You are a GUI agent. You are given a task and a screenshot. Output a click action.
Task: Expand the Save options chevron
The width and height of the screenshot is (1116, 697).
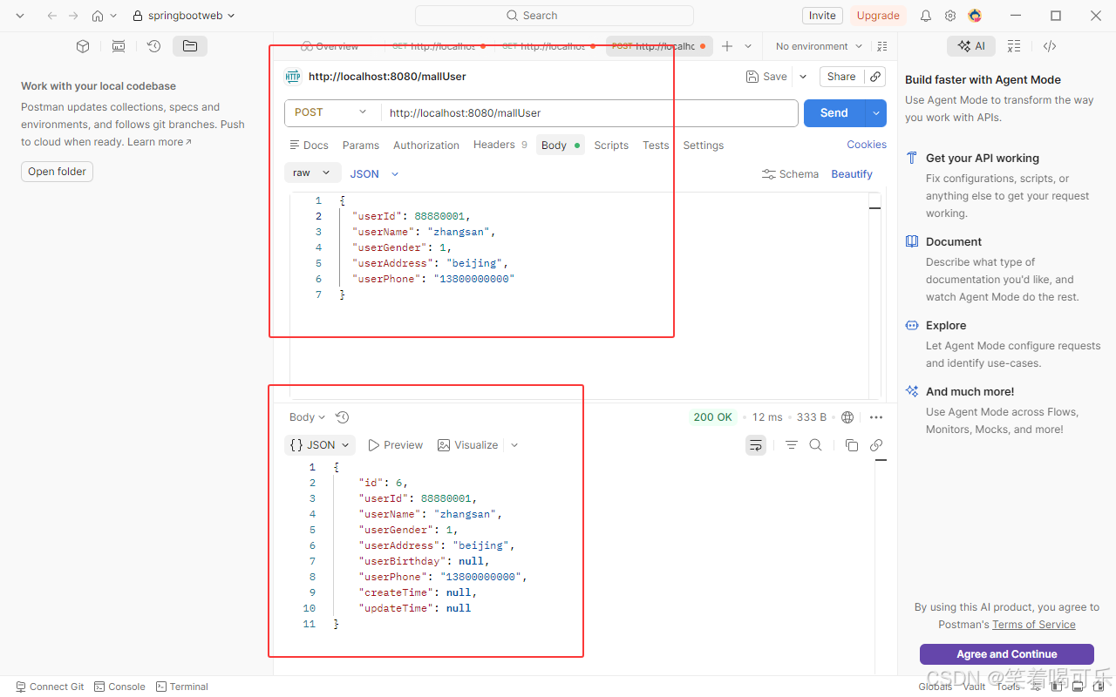[x=803, y=77]
